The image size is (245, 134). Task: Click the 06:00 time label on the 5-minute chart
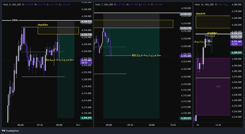click(21, 125)
